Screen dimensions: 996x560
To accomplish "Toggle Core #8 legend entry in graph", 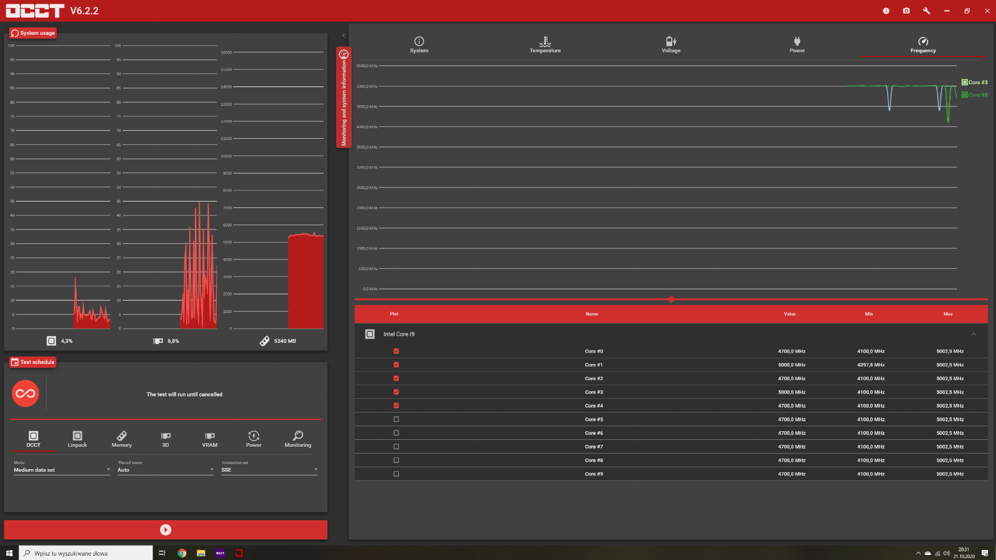I will [974, 95].
